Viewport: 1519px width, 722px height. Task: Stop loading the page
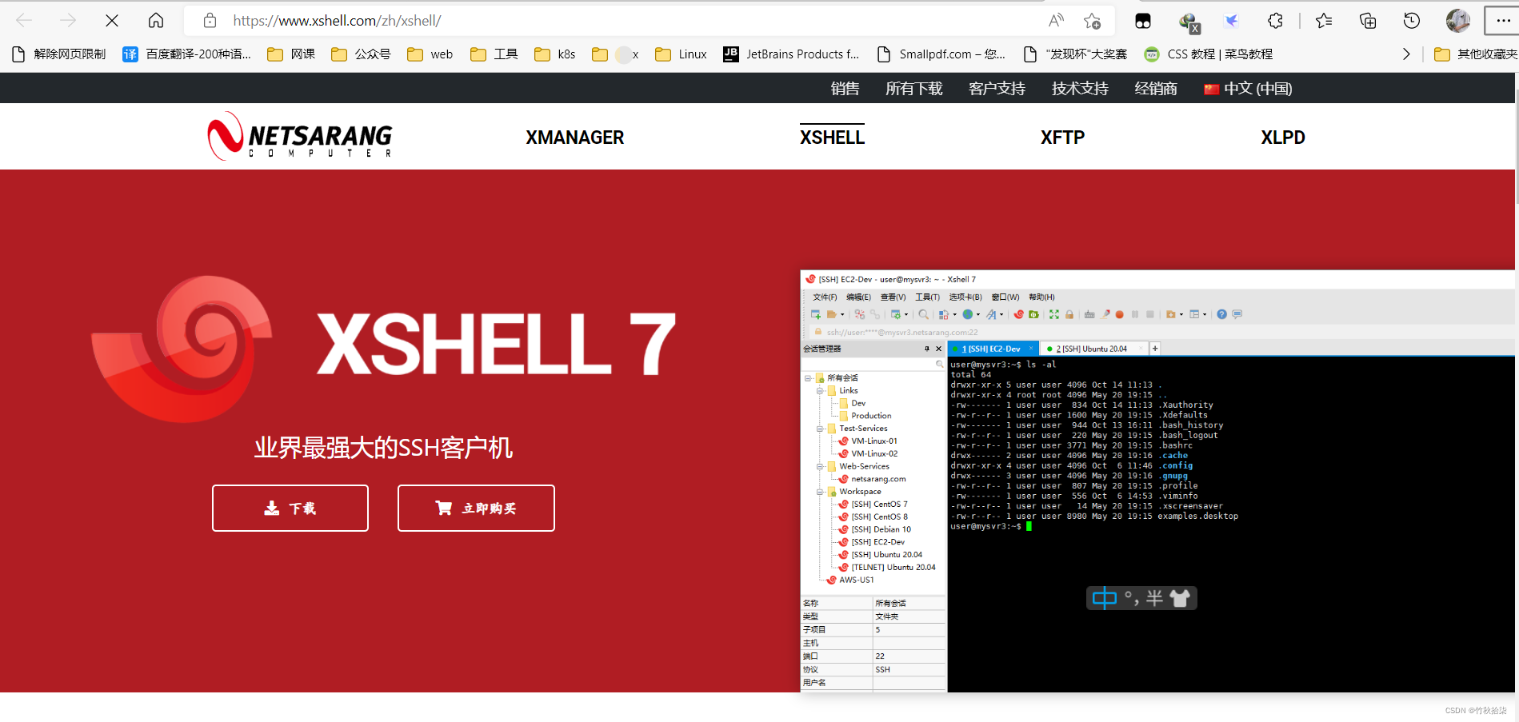112,21
